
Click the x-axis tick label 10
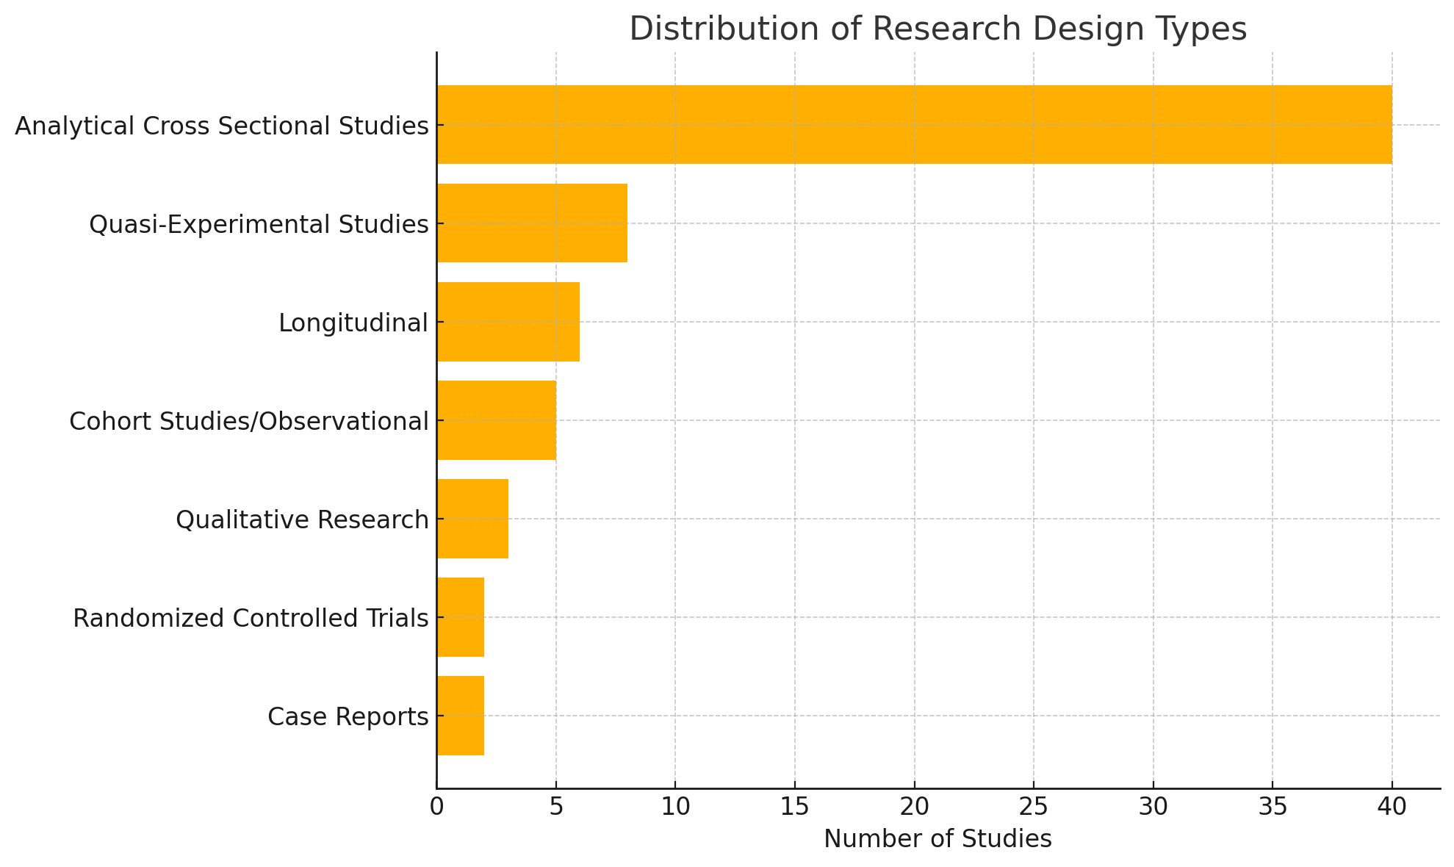pyautogui.click(x=675, y=807)
